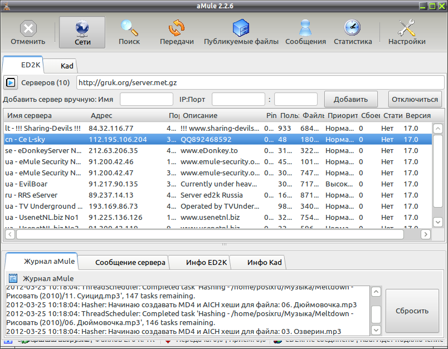Select the ru - RRS eServer row
The image size is (448, 349).
pyautogui.click(x=218, y=195)
